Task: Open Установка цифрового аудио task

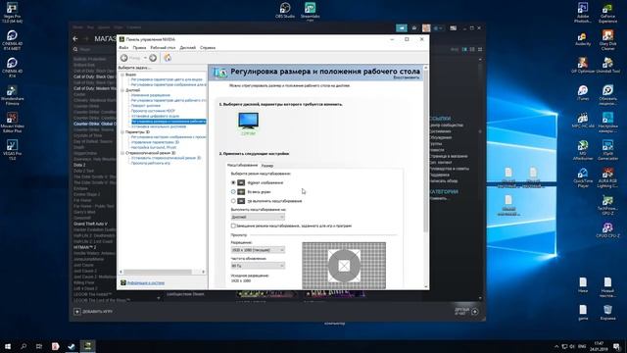Action: [x=155, y=116]
